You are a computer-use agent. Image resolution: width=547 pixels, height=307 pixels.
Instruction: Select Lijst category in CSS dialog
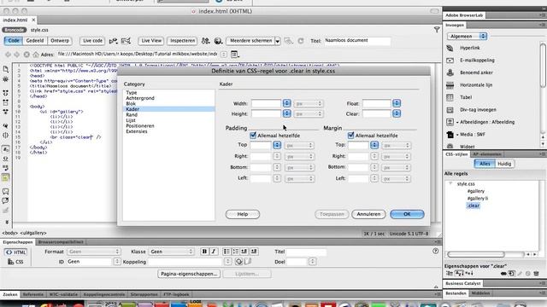[131, 120]
